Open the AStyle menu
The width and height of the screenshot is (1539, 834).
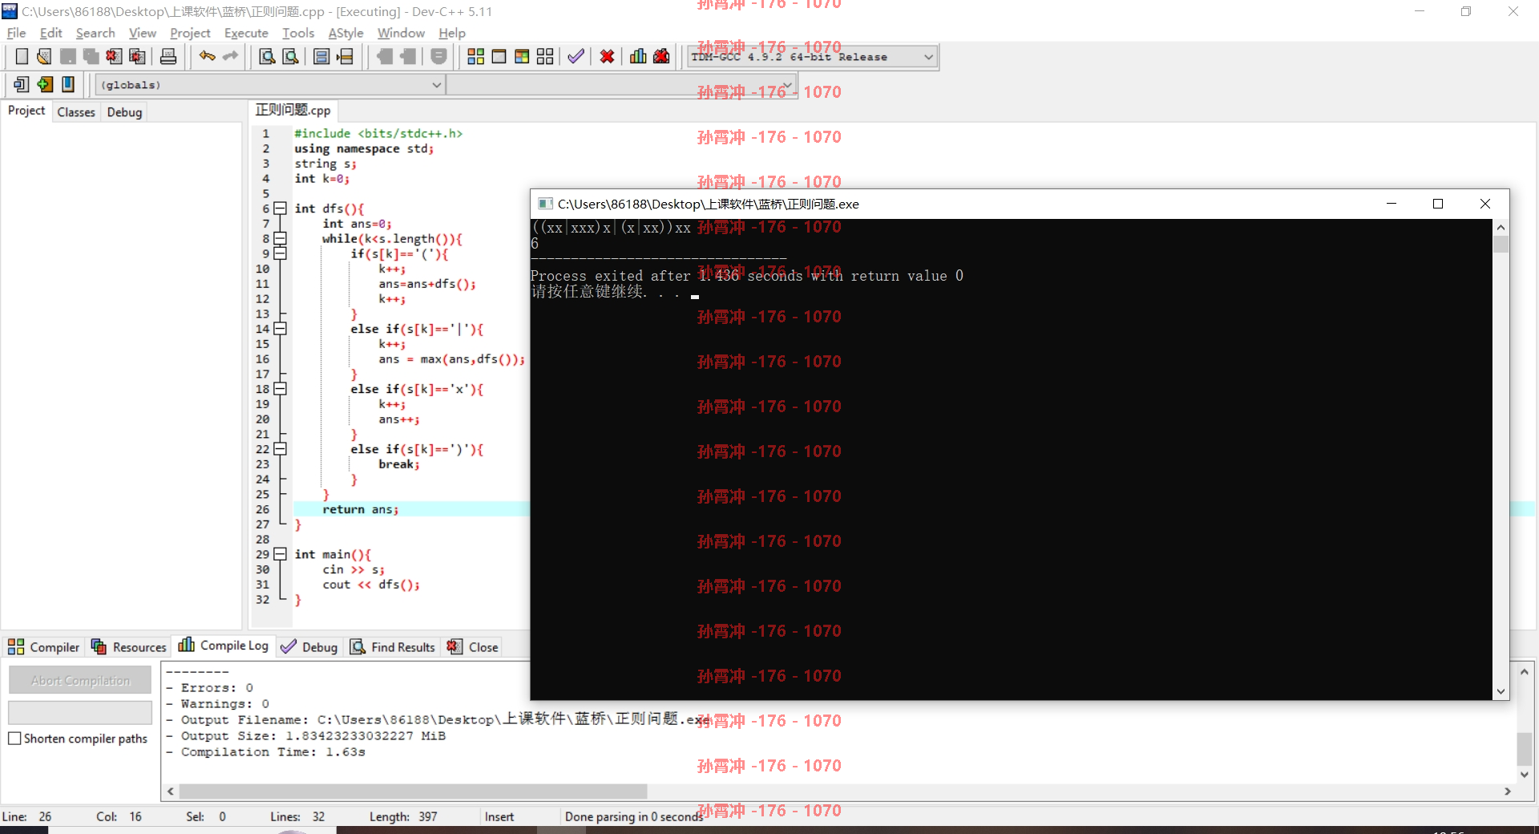click(x=345, y=33)
